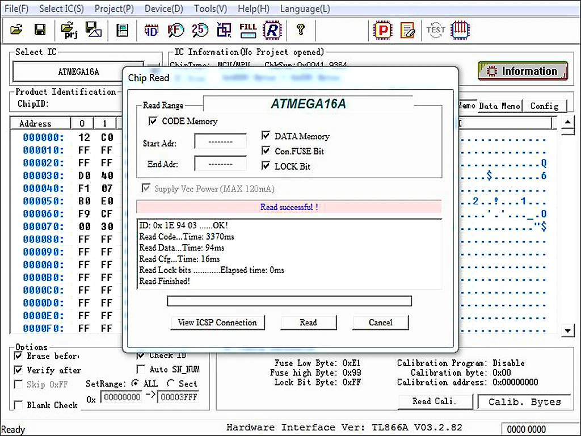Click the hex view scroll down arrow

coord(567,330)
